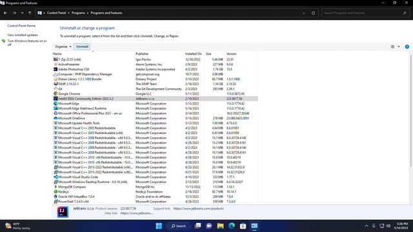Open Microsoft Store from the taskbar

[243, 226]
